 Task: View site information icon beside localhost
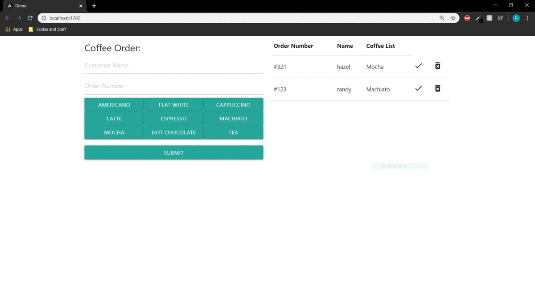point(44,18)
